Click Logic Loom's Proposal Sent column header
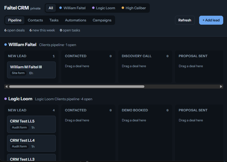Screen dimensions: 227x162 [x=193, y=110]
